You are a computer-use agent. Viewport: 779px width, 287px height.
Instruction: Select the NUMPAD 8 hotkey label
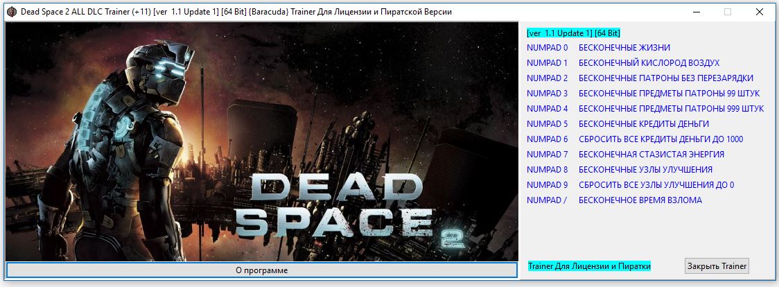[547, 169]
